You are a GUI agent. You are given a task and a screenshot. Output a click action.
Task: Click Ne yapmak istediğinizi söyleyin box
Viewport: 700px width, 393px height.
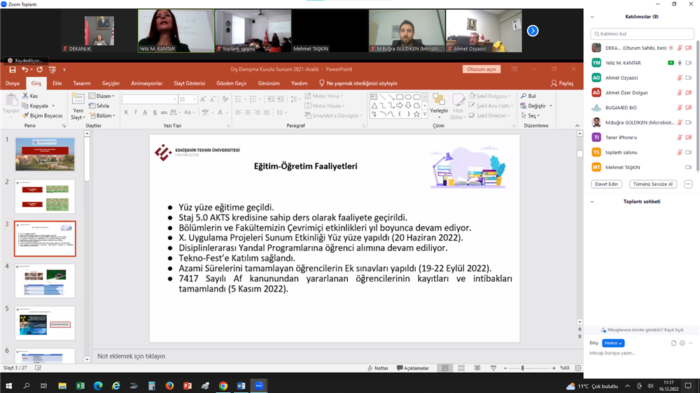[x=358, y=83]
